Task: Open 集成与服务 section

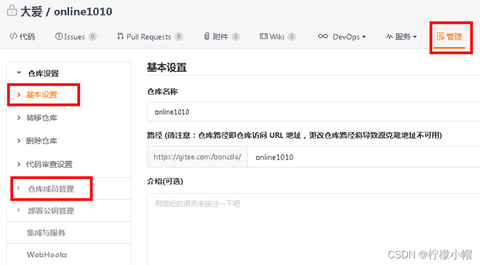Action: [46, 233]
